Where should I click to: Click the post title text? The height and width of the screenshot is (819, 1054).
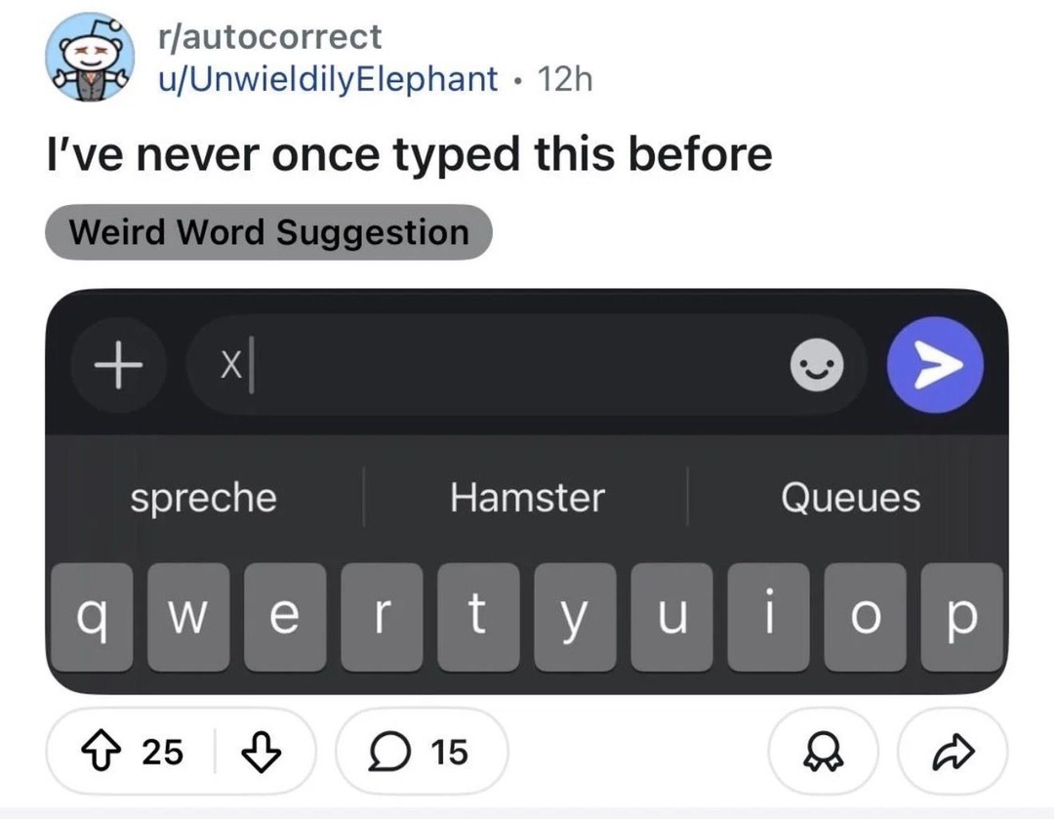coord(409,153)
